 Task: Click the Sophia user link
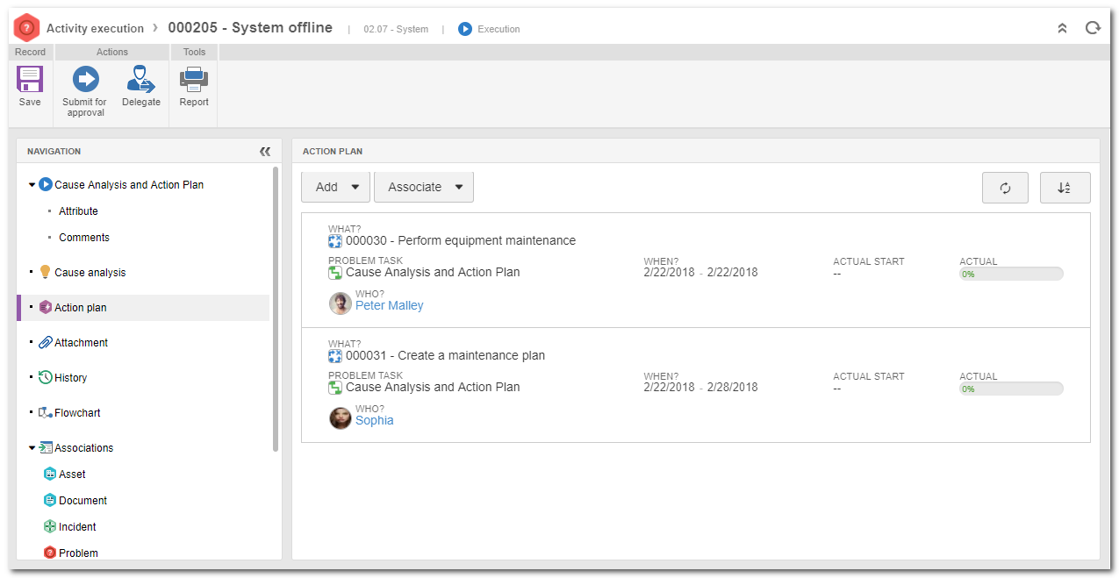point(374,421)
